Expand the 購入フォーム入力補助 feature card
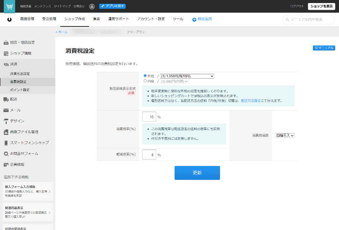 coord(28,191)
